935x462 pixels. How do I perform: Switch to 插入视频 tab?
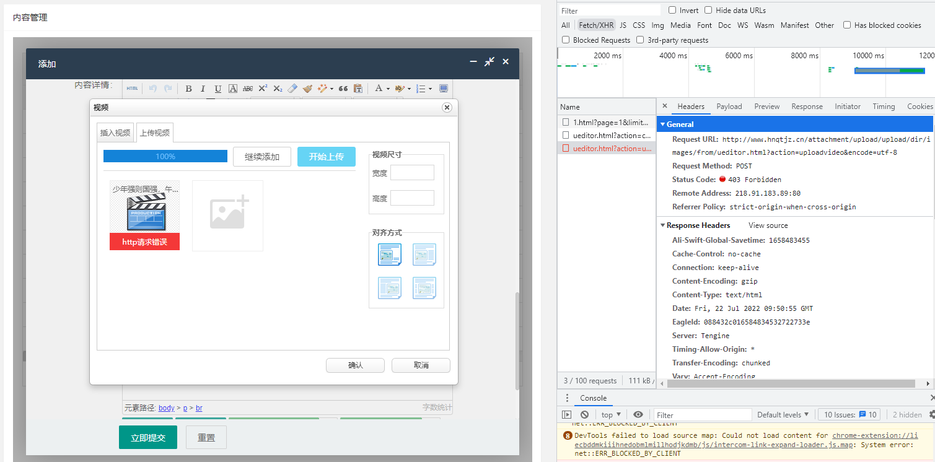click(x=115, y=133)
